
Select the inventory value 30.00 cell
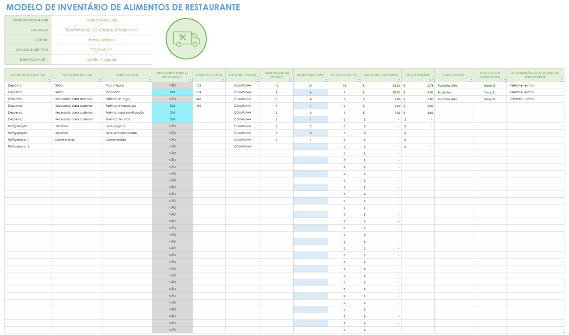tap(381, 92)
